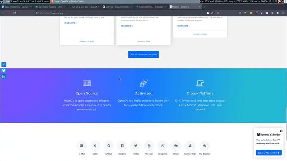The width and height of the screenshot is (287, 161).
Task: Share page via Twitter side button
Action: point(4,70)
